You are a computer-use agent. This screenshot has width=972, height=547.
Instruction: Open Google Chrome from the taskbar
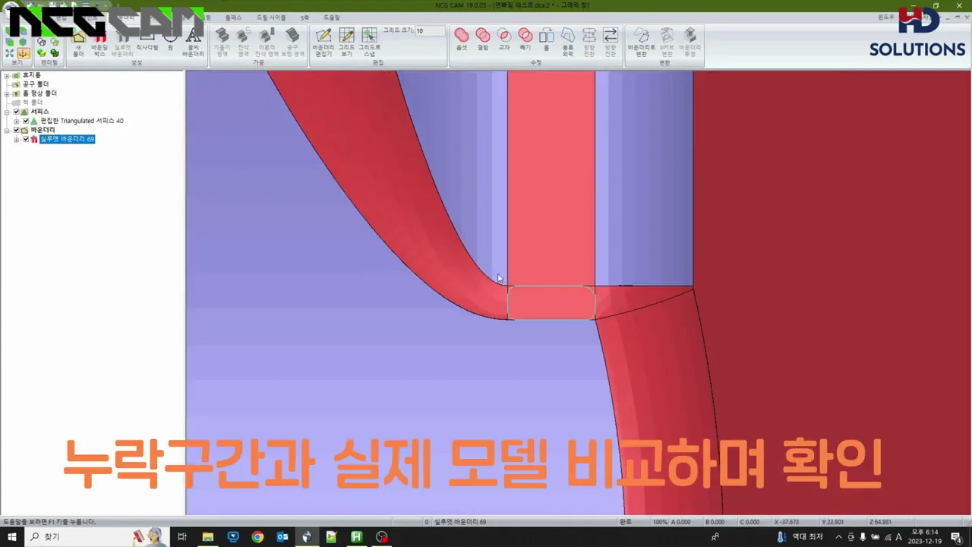[257, 537]
